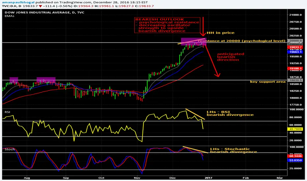Click the 18000.0 price axis label
The image size is (307, 181).
point(295,98)
